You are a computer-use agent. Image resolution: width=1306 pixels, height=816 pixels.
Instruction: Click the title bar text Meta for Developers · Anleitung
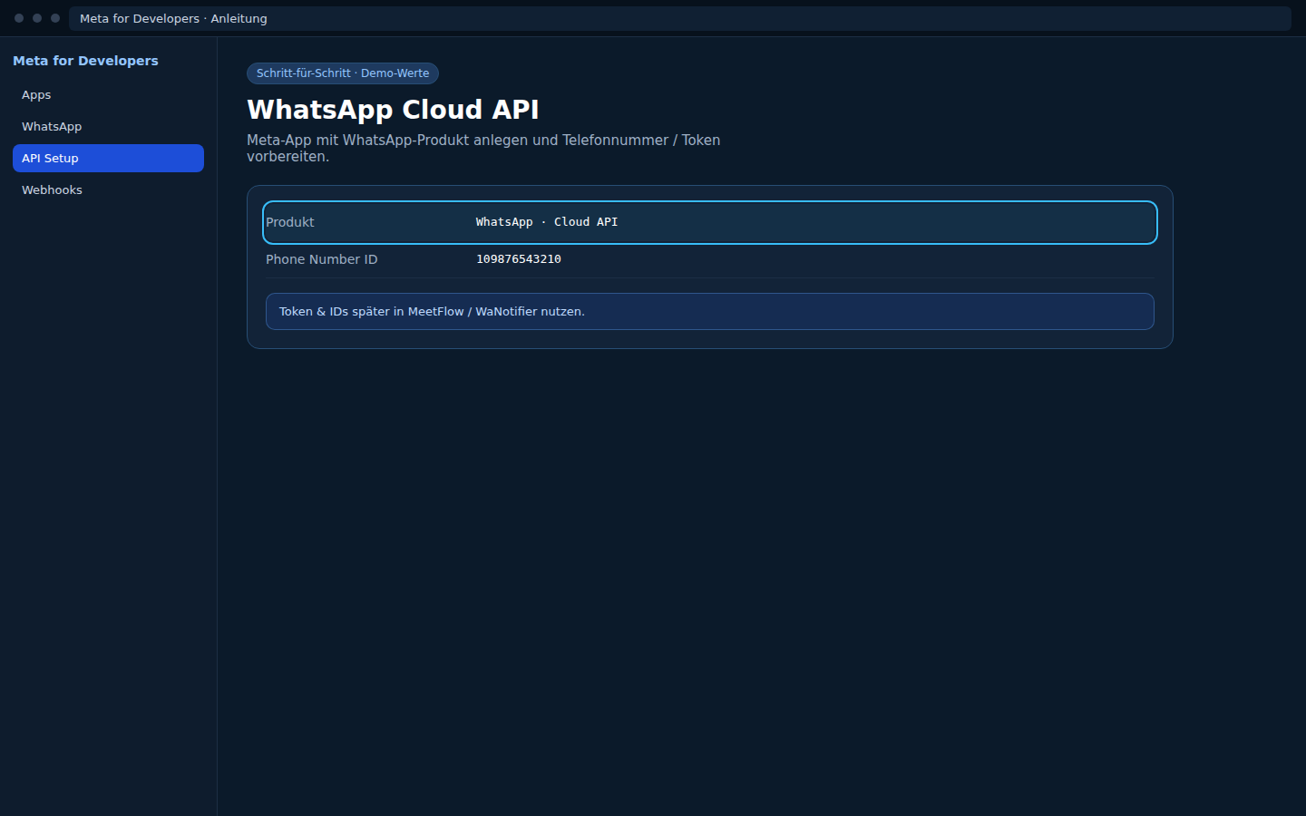pyautogui.click(x=173, y=18)
